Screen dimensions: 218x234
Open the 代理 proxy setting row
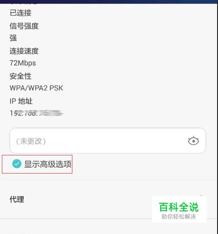[108, 199]
